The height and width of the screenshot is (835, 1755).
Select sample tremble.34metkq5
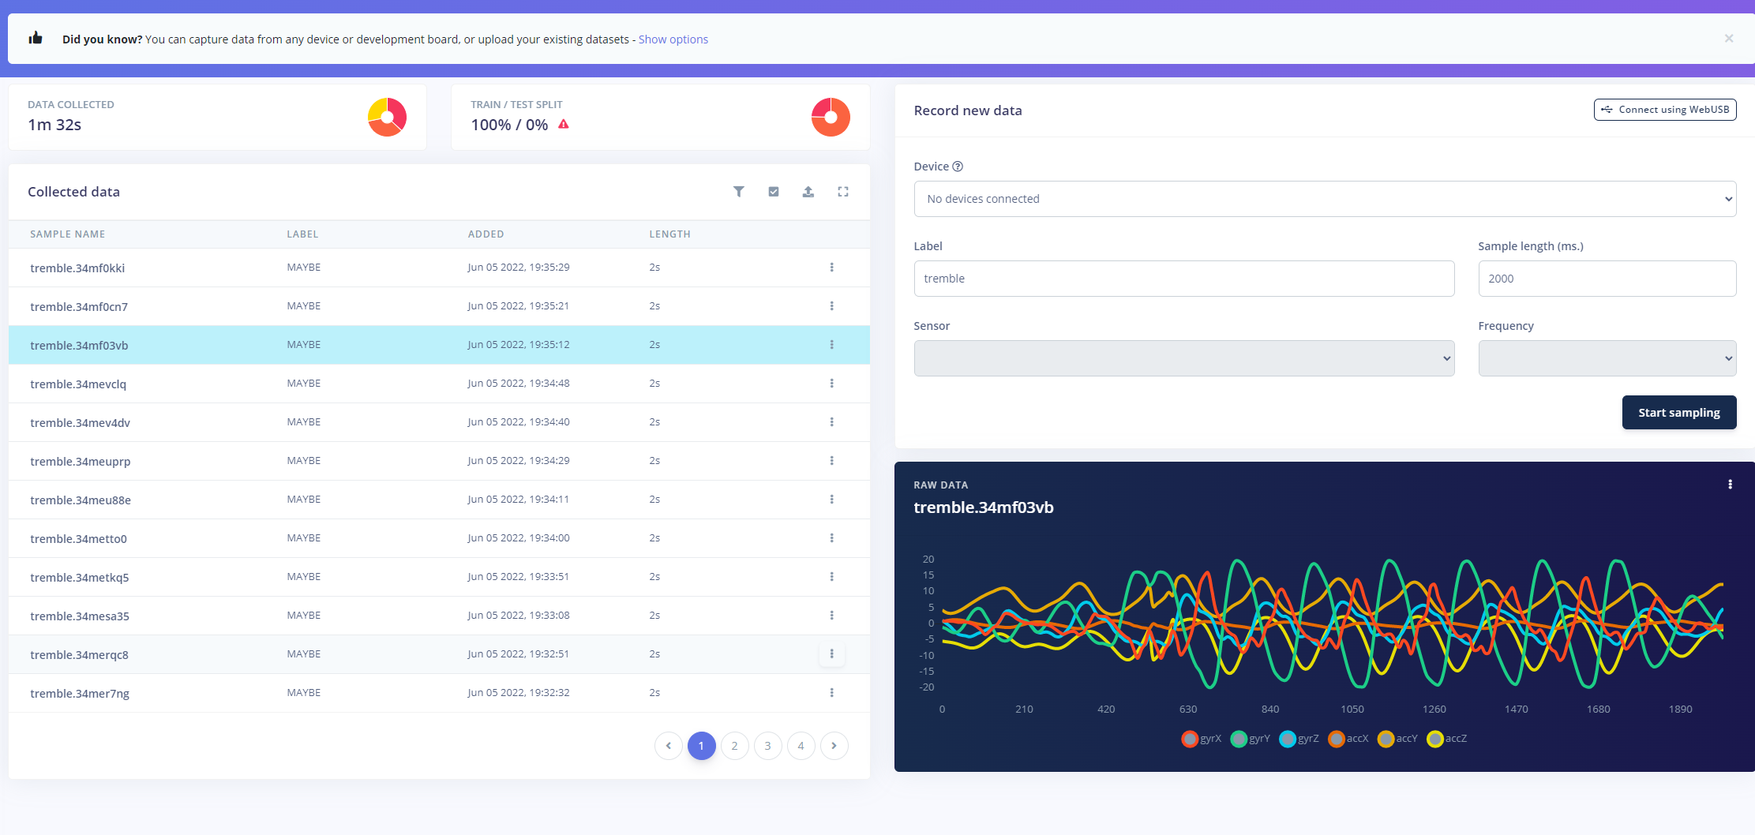tap(439, 577)
